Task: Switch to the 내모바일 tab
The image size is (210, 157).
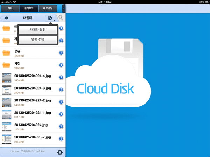Action: click(48, 8)
